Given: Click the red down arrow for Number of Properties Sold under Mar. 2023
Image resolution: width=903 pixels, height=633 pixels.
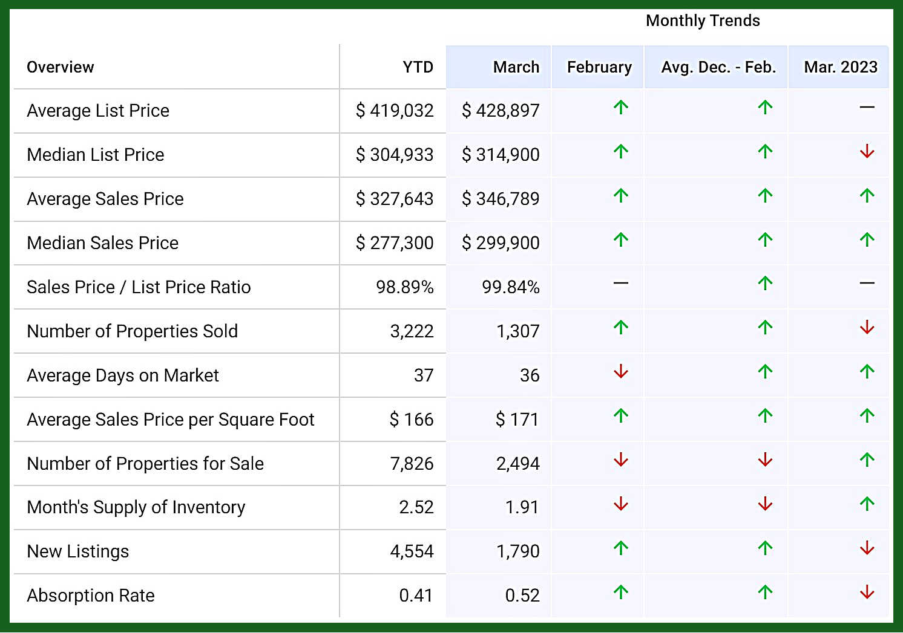Looking at the screenshot, I should pyautogui.click(x=867, y=328).
